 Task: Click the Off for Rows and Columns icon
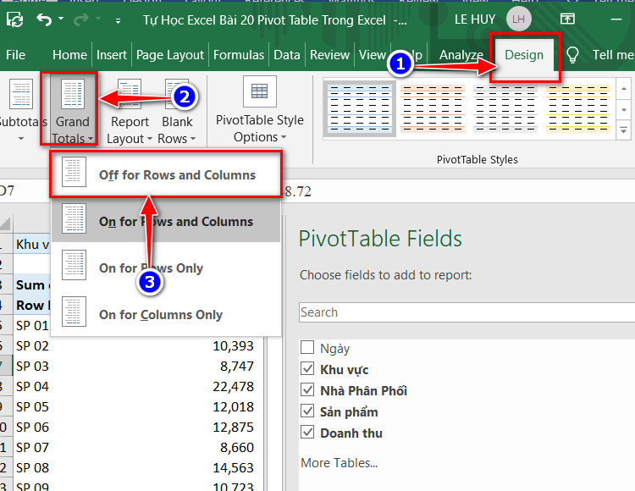[x=75, y=172]
